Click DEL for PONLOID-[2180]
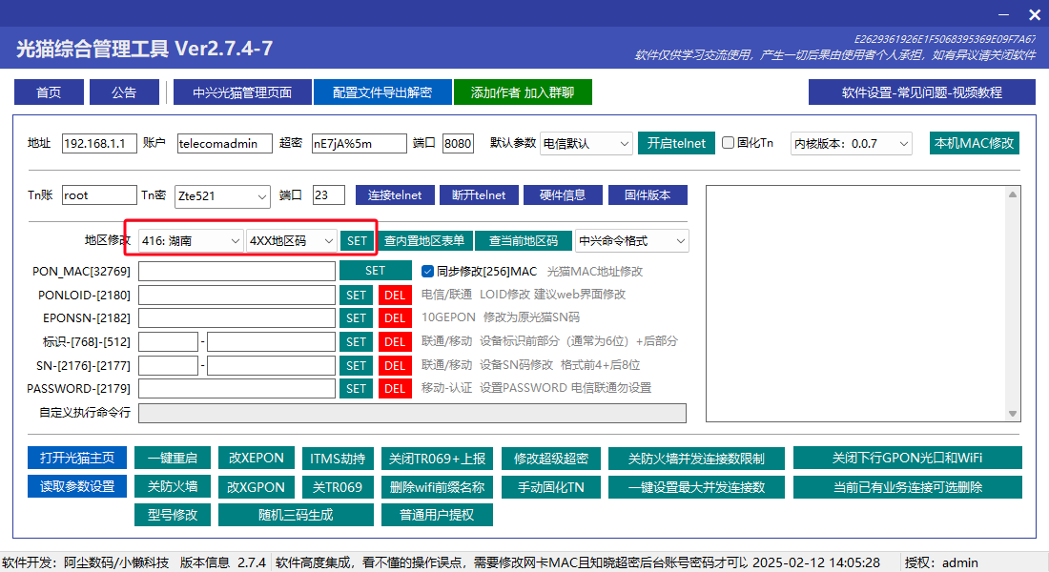 pyautogui.click(x=395, y=295)
